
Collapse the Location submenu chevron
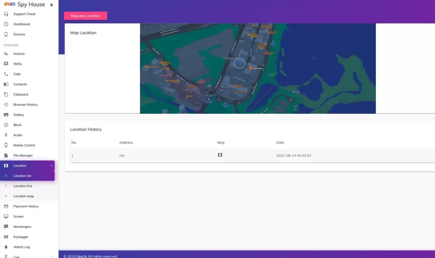(x=51, y=166)
